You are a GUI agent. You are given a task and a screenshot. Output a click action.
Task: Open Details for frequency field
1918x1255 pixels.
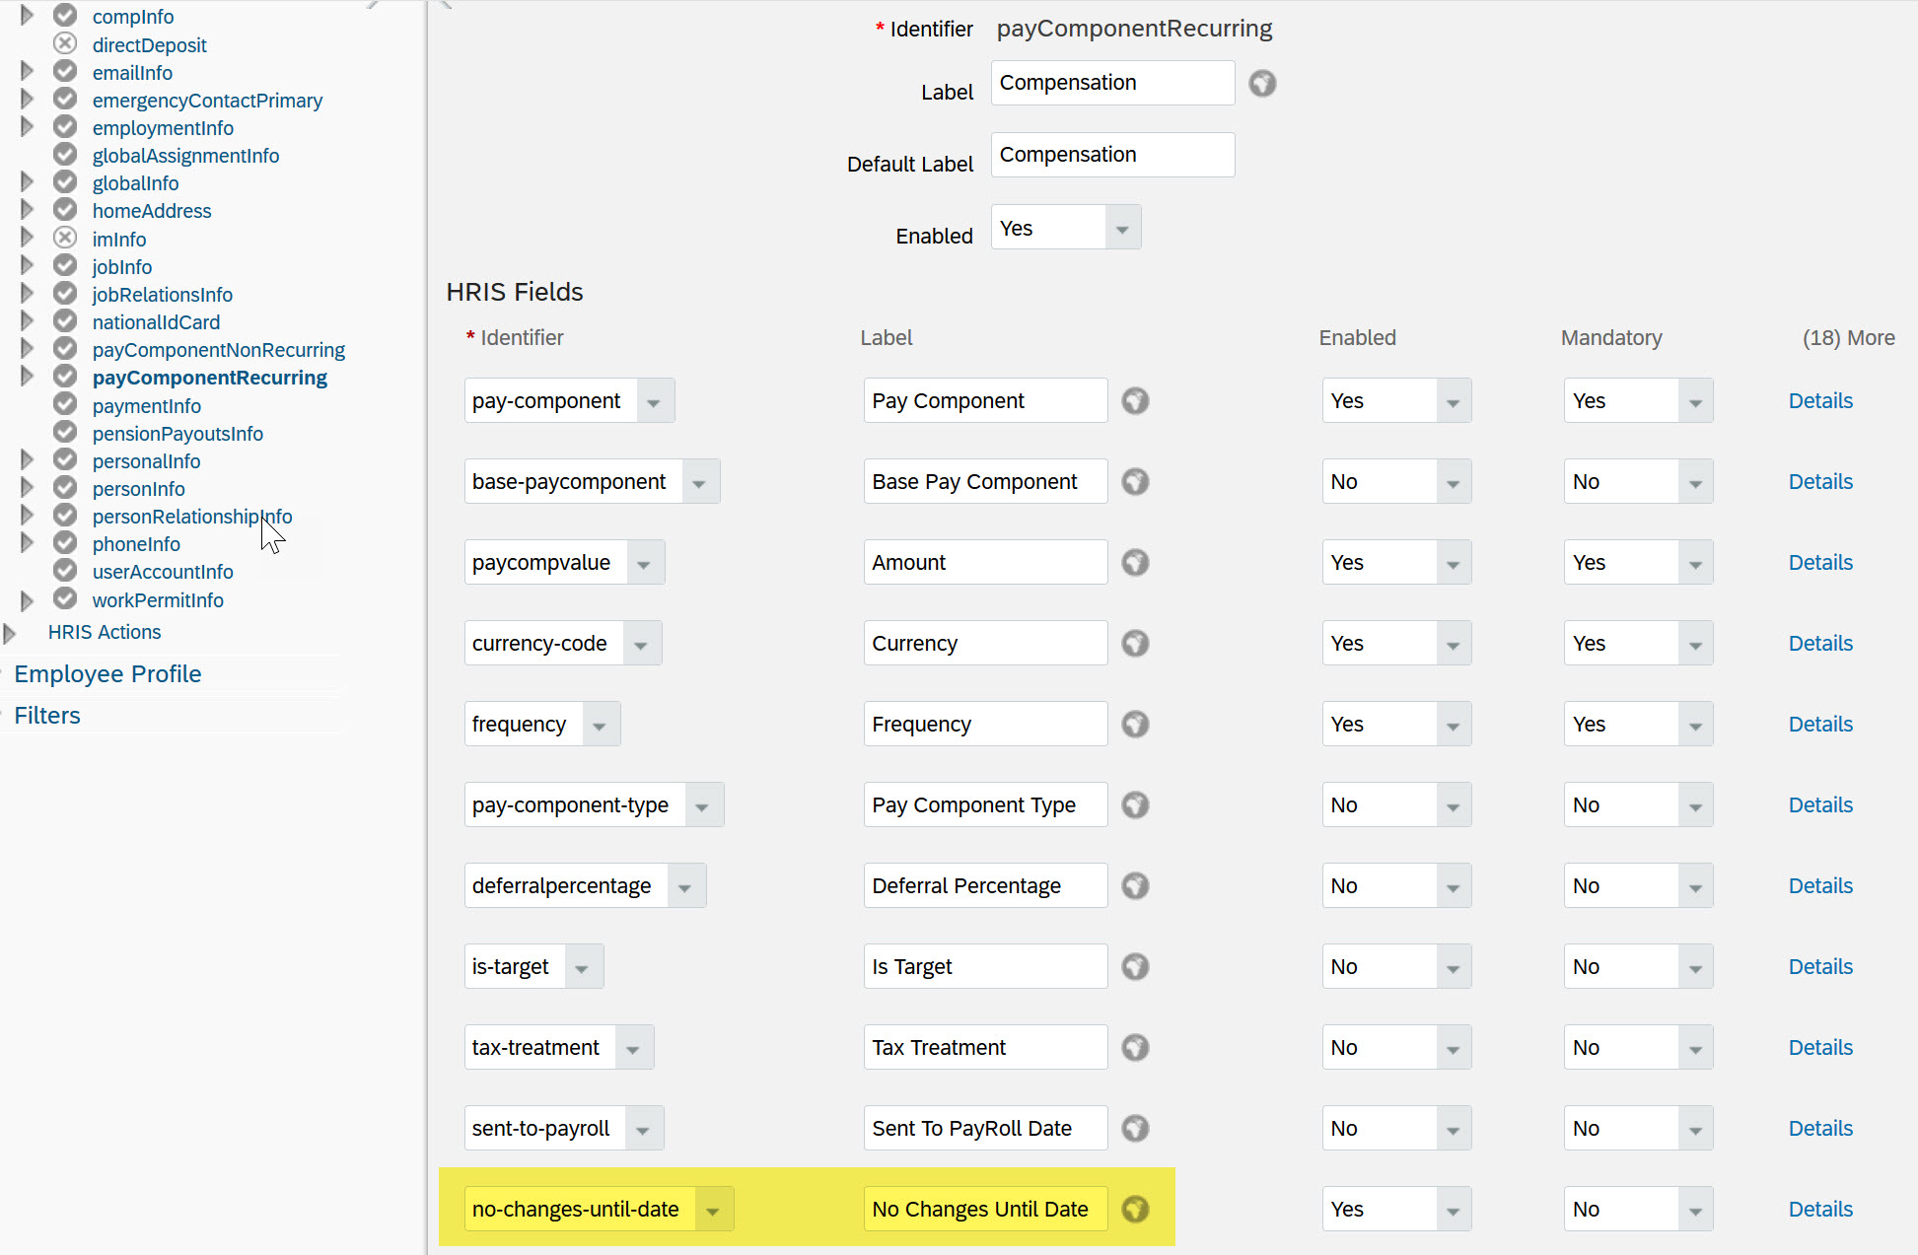point(1820,725)
